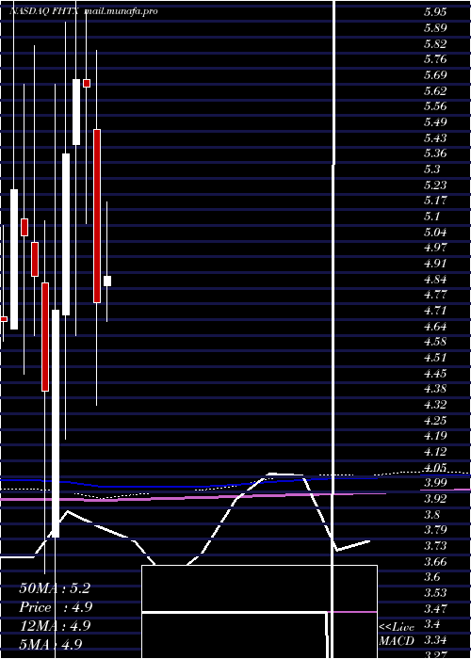Click the long red candle from 5.49 to 4.77

click(x=97, y=216)
